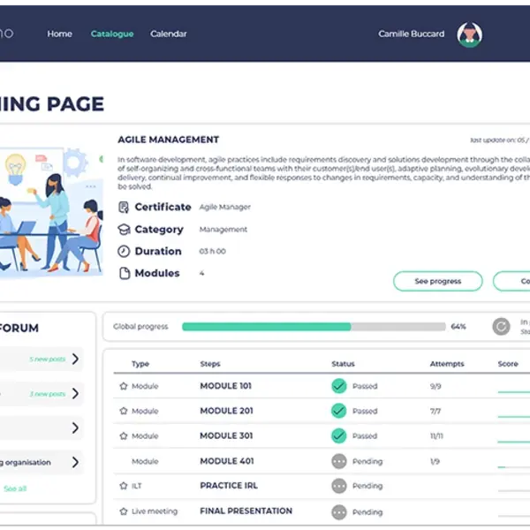Click the Modules document icon
The image size is (530, 530).
click(125, 273)
